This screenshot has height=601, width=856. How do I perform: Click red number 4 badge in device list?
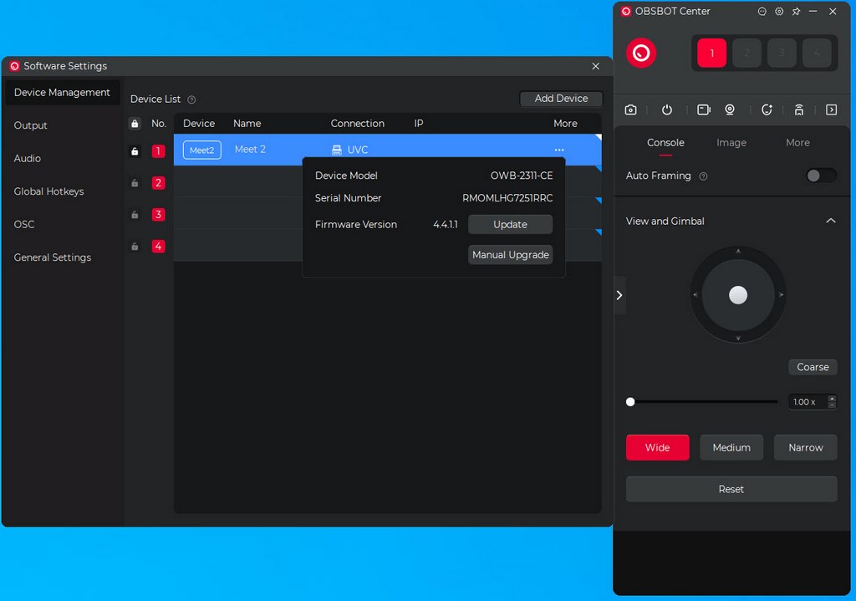(158, 247)
